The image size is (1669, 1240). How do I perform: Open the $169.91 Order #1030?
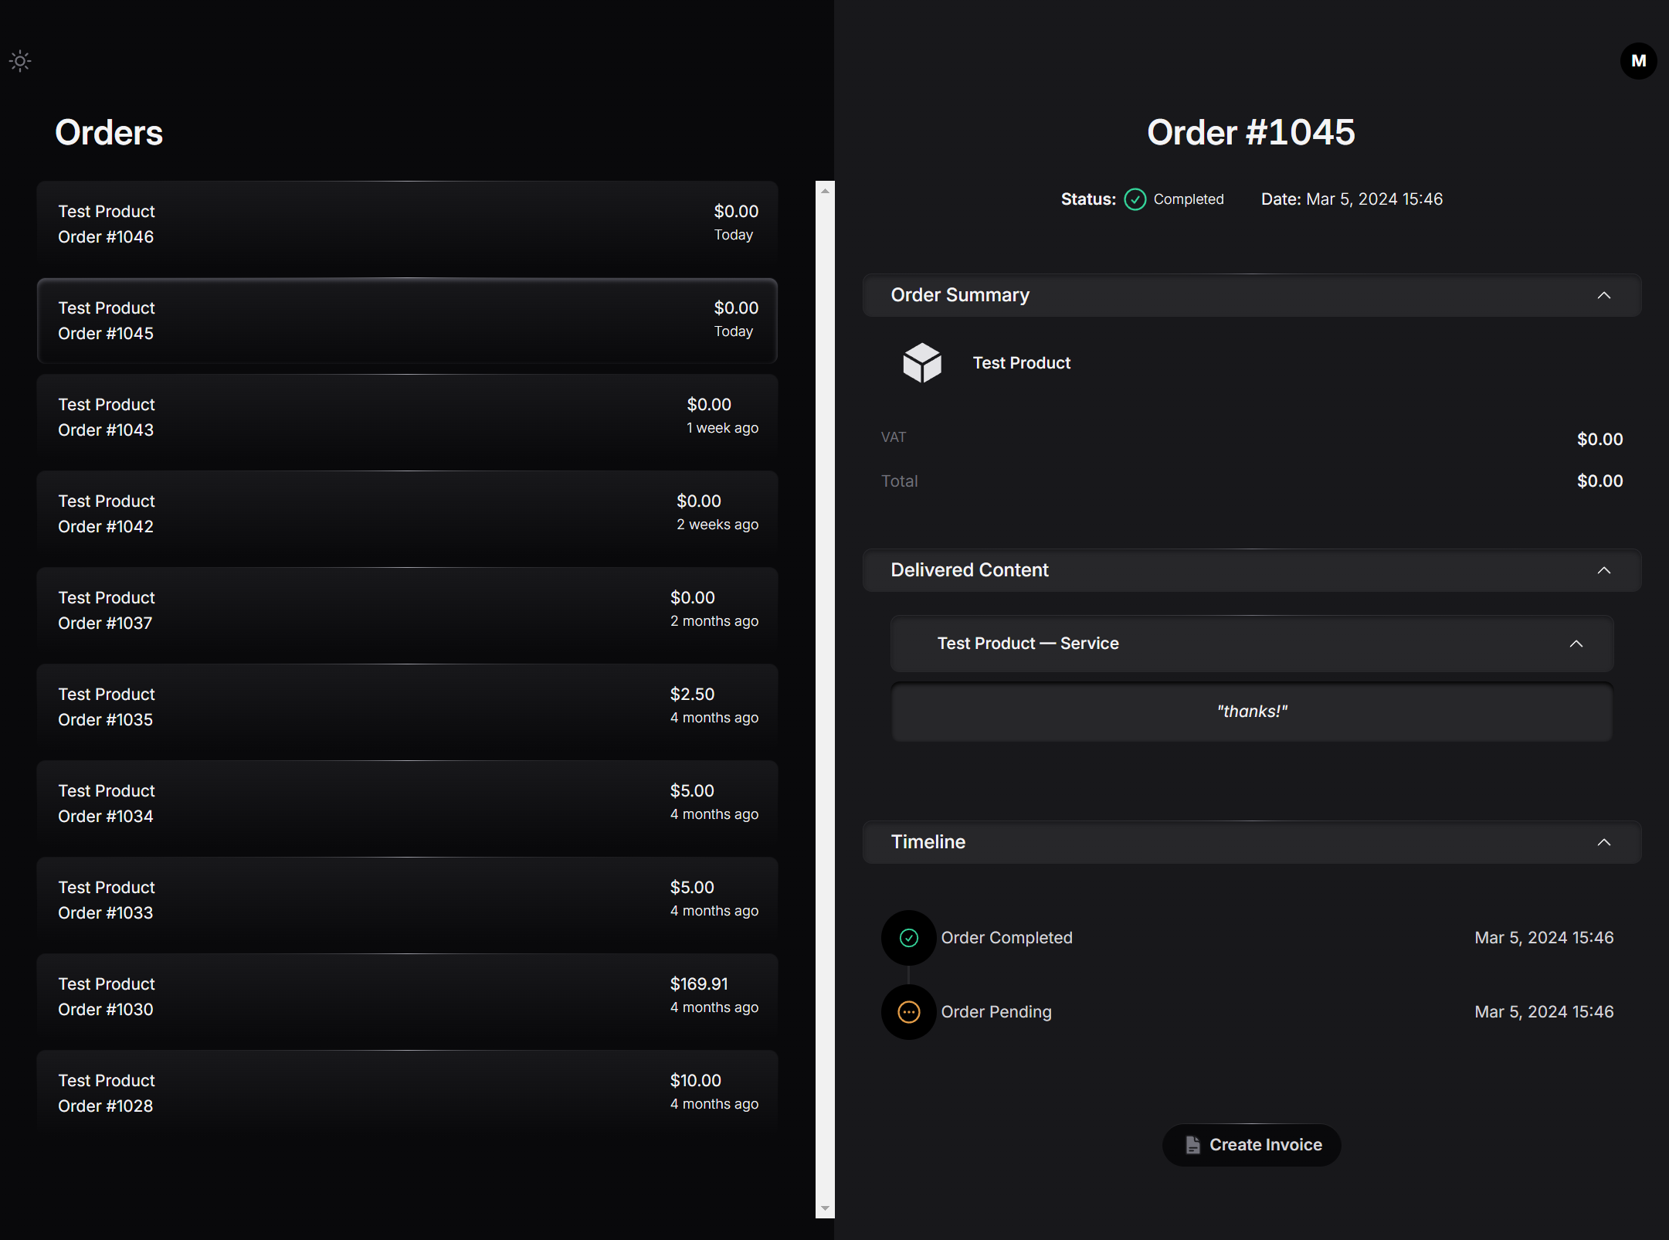(407, 997)
